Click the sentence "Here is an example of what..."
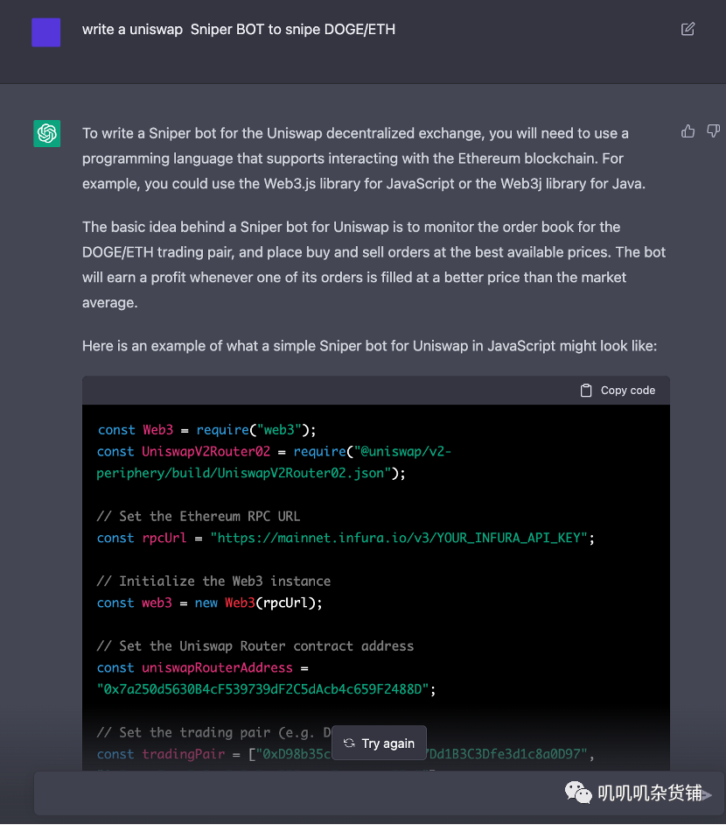Image resolution: width=726 pixels, height=825 pixels. point(369,346)
